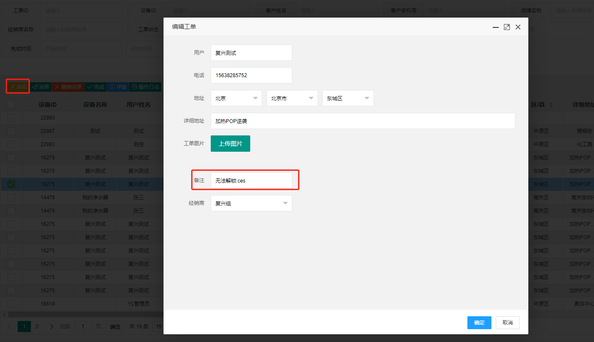The width and height of the screenshot is (594, 342).
Task: Click the 备注 remarks input field
Action: click(252, 180)
